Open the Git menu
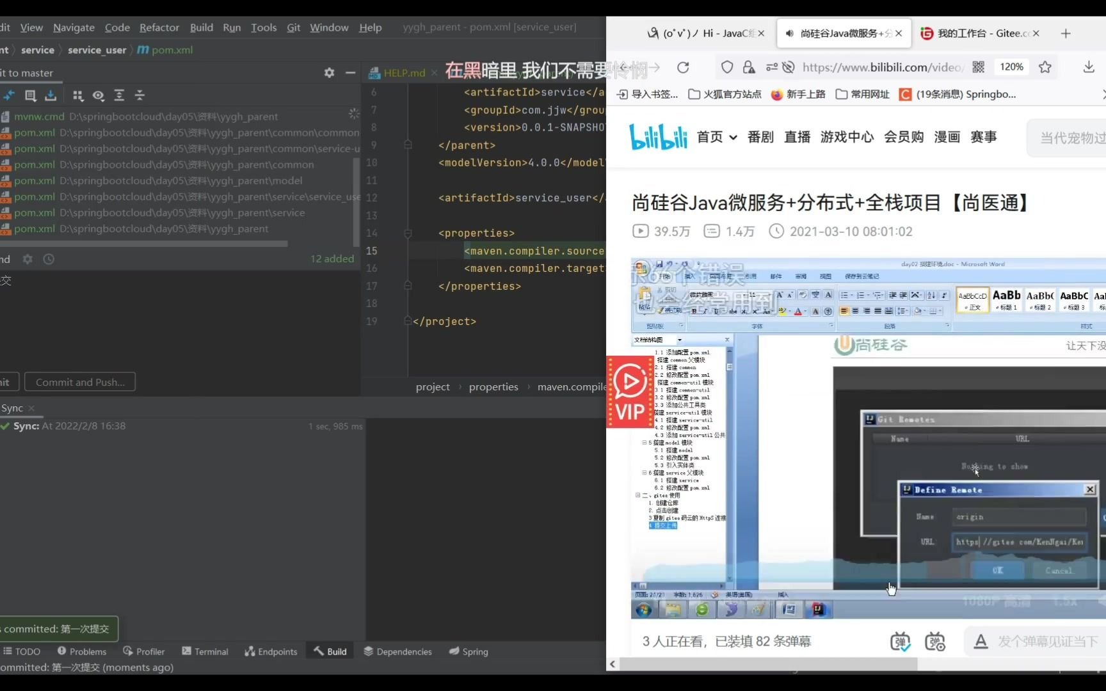 (294, 28)
